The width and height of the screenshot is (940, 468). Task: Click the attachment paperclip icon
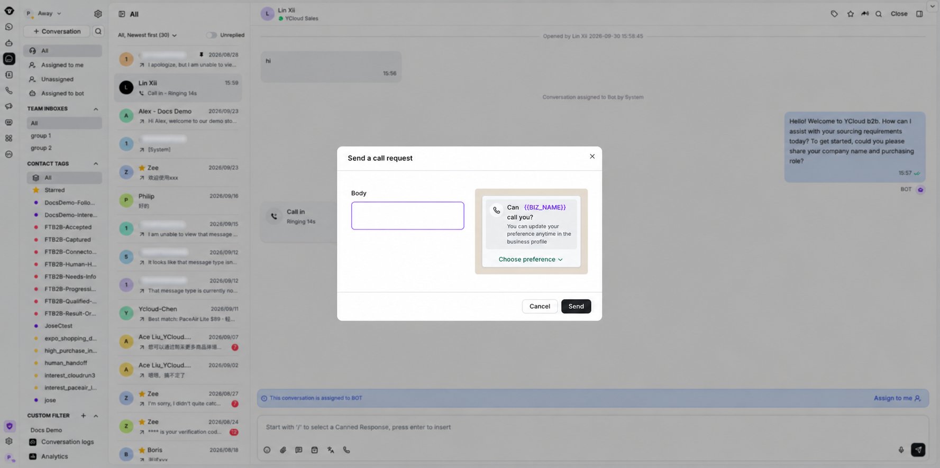[283, 450]
